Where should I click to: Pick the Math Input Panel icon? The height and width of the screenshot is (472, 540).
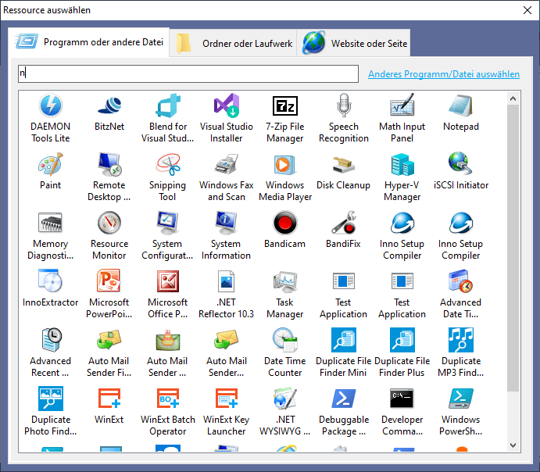(402, 105)
